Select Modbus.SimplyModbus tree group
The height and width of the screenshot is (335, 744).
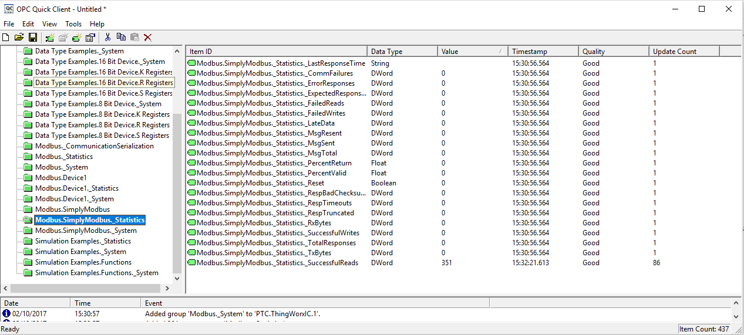(72, 209)
